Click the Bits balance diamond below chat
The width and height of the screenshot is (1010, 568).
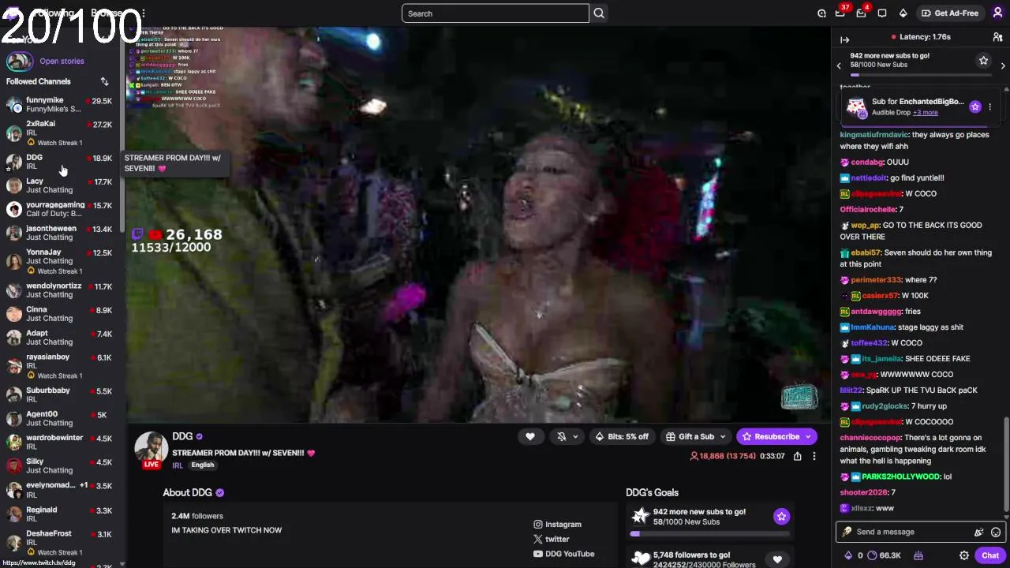click(x=849, y=555)
